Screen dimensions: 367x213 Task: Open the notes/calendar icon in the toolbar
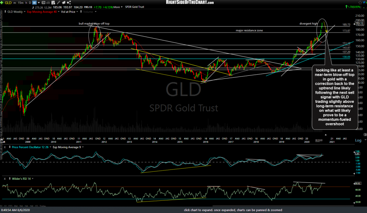tap(53, 3)
